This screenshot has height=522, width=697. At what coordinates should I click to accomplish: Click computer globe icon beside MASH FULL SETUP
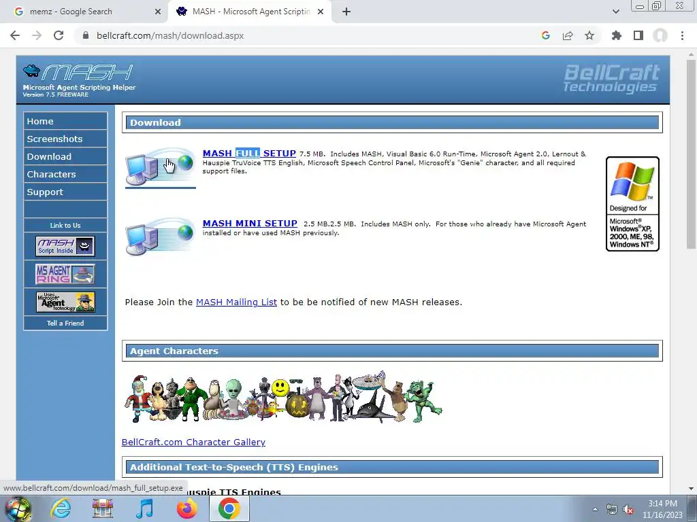pyautogui.click(x=160, y=168)
